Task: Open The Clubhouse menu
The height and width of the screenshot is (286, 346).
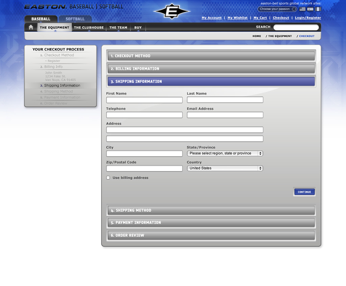Action: (x=89, y=28)
